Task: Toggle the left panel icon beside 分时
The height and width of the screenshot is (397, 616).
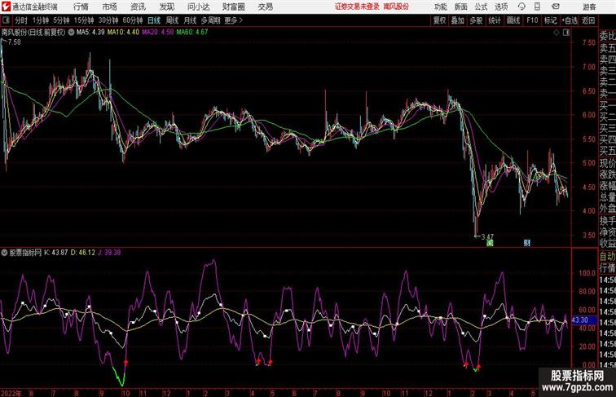Action: pos(6,20)
